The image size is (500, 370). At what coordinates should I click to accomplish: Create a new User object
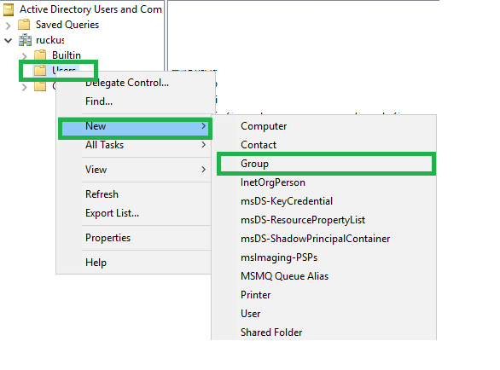251,314
